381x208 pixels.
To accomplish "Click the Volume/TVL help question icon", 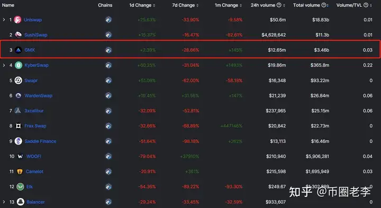I will point(366,5).
